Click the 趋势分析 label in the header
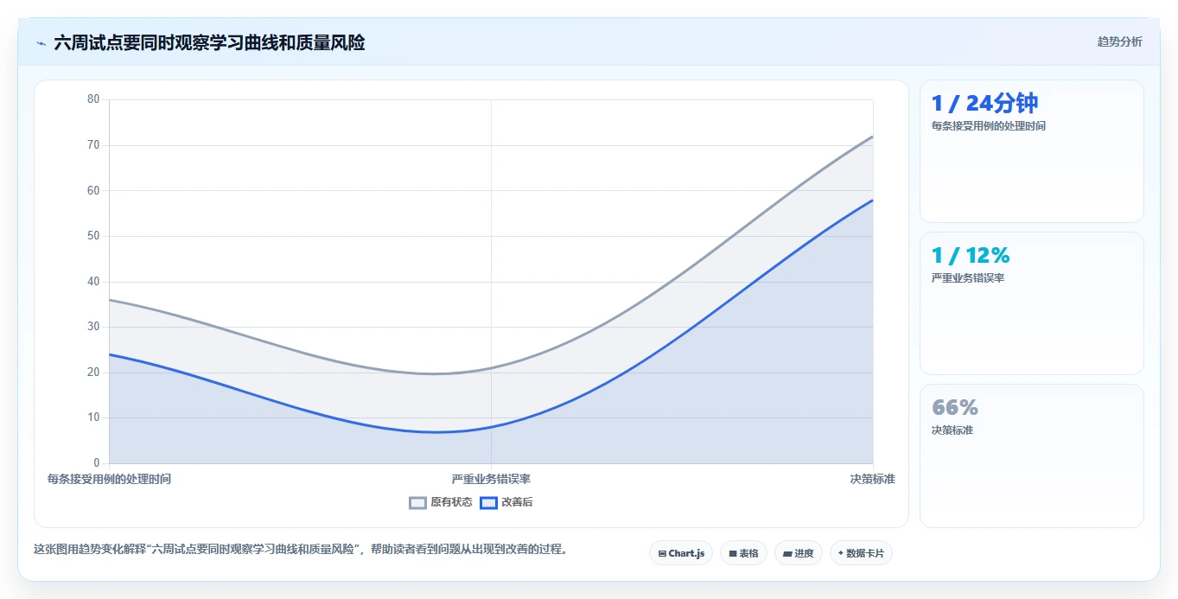The image size is (1178, 599). [x=1119, y=41]
